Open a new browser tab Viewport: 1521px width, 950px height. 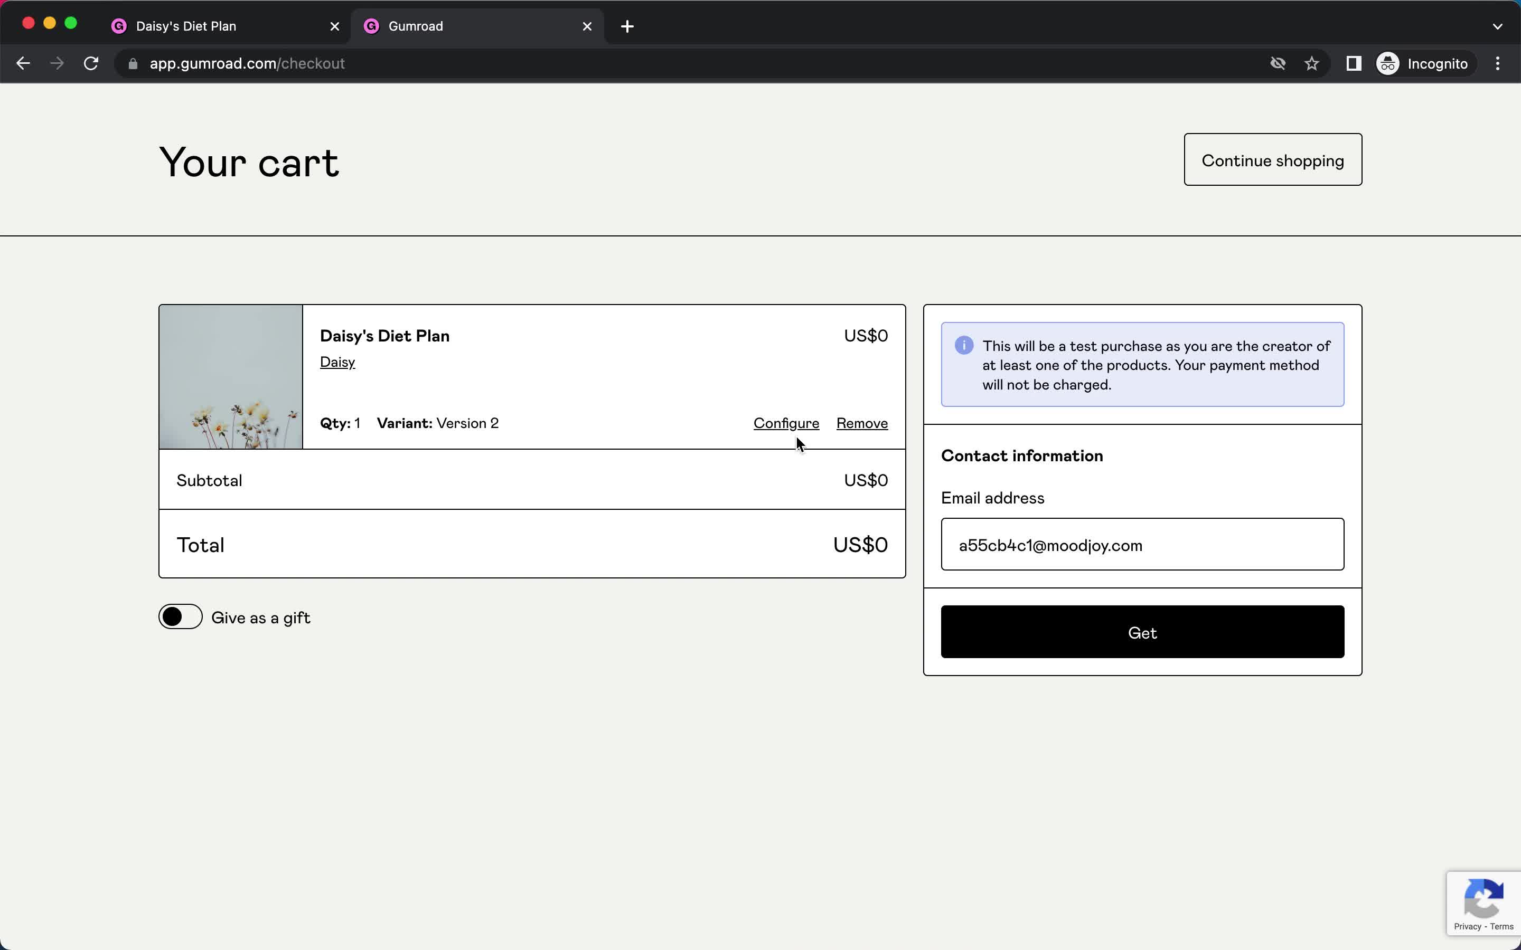627,26
